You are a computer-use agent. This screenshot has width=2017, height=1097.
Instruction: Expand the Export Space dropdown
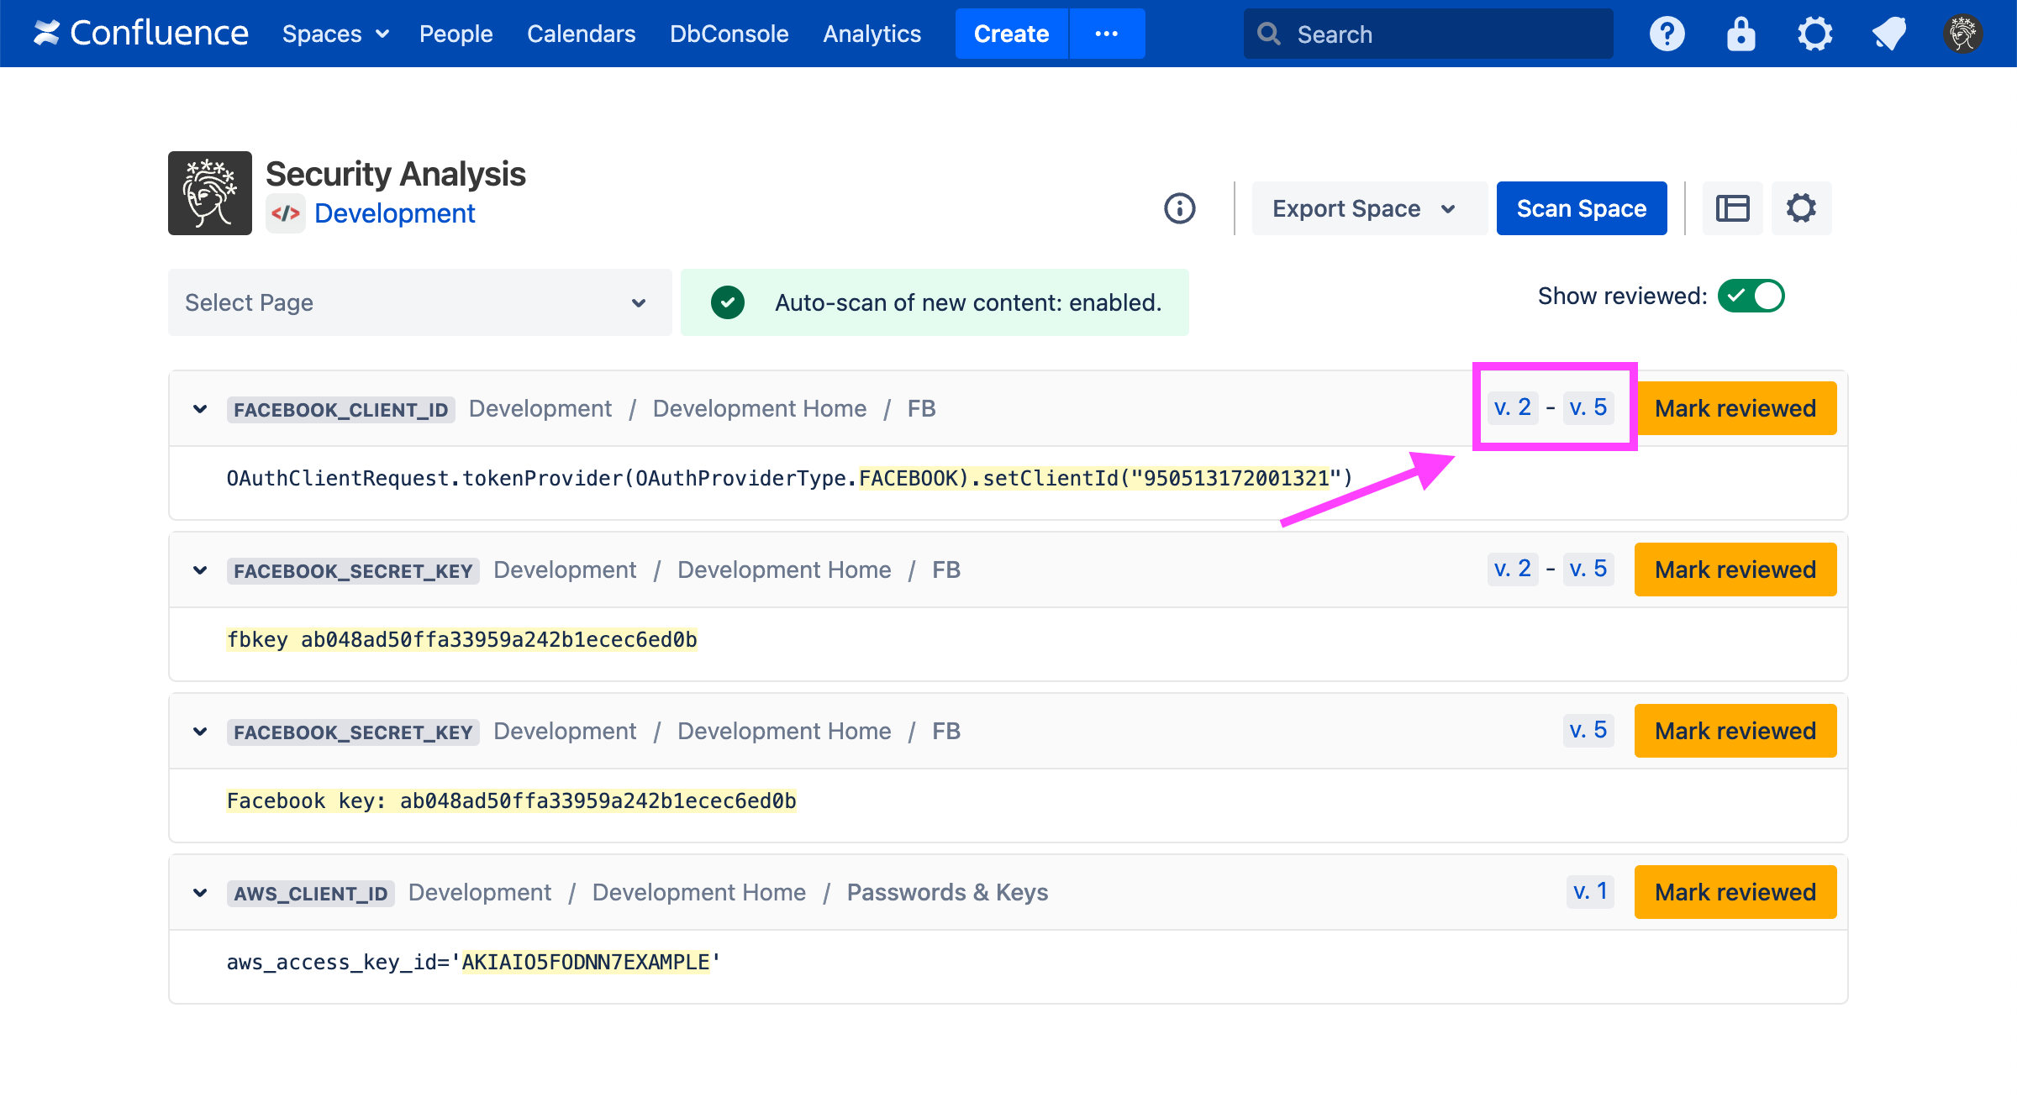pyautogui.click(x=1367, y=208)
